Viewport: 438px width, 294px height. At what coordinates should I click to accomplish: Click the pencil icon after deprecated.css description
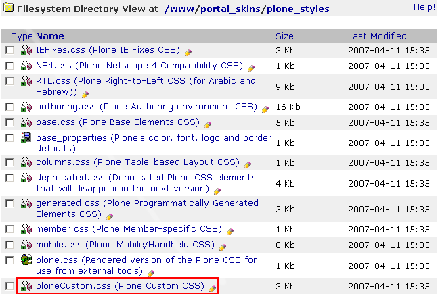point(217,191)
